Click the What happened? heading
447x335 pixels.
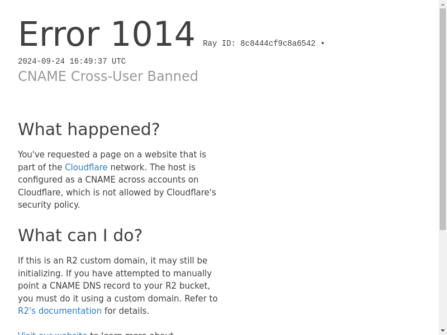89,130
